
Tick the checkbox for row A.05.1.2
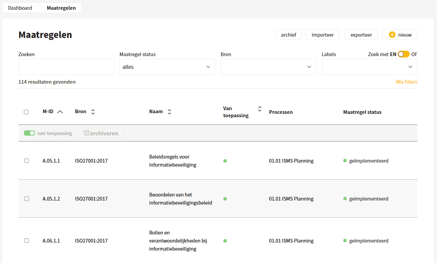27,199
